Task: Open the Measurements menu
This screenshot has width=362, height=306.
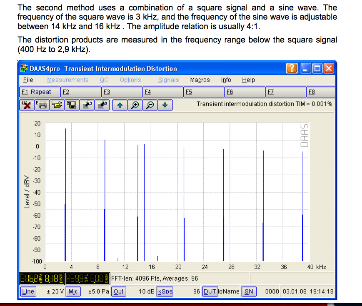Action: (x=67, y=80)
